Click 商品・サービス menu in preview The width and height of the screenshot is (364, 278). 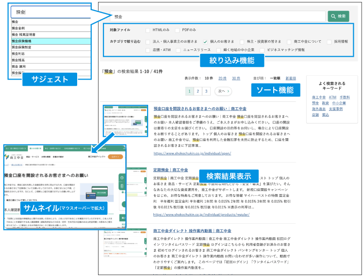pos(33,157)
